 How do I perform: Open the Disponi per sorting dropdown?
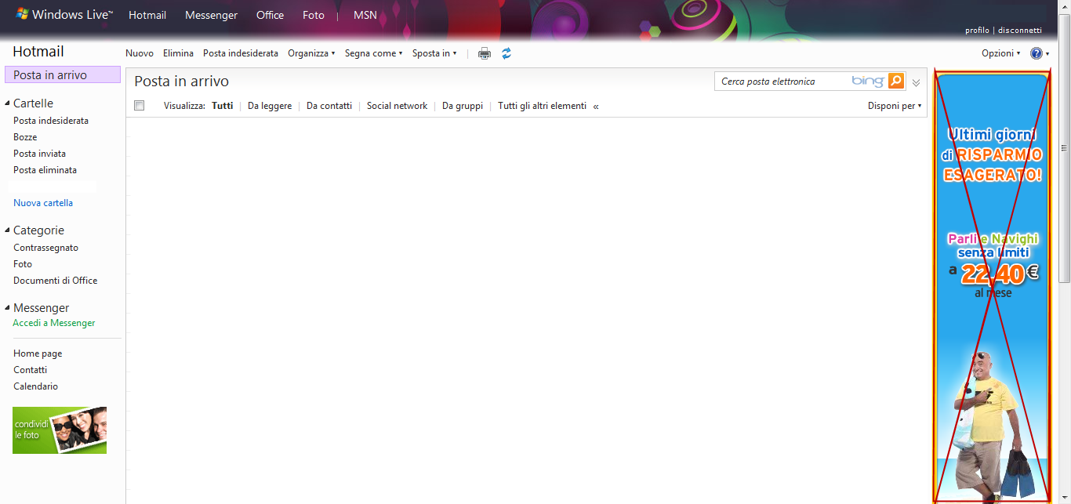[x=895, y=106]
